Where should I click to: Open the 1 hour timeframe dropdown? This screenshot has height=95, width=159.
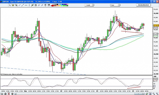tap(115, 5)
